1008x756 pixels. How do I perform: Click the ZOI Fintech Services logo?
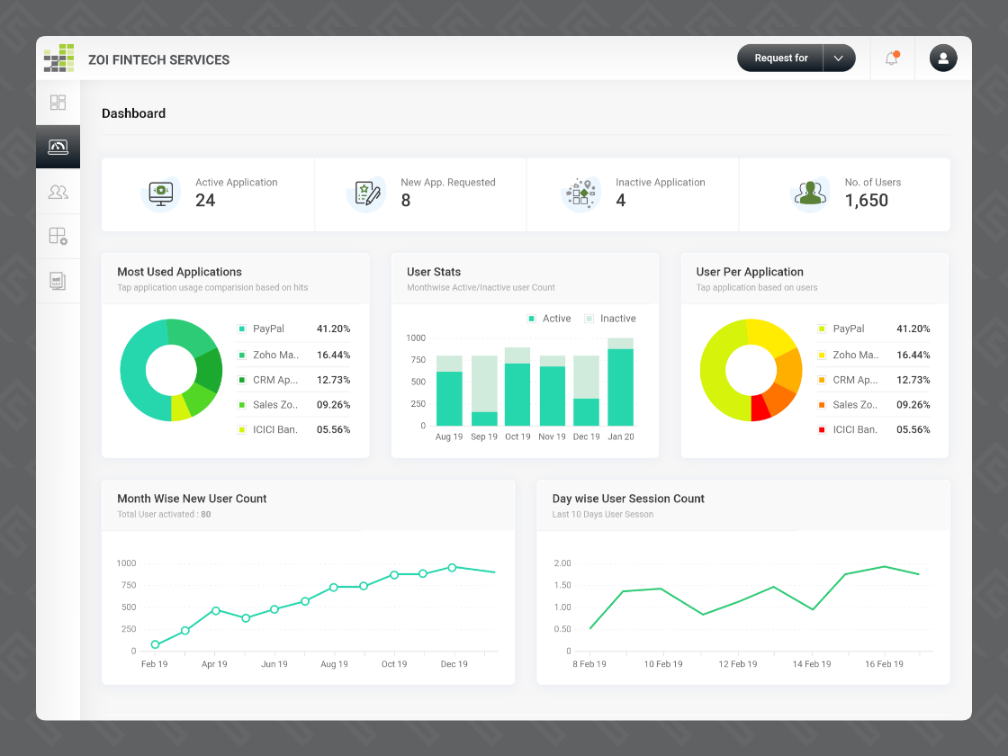click(58, 58)
